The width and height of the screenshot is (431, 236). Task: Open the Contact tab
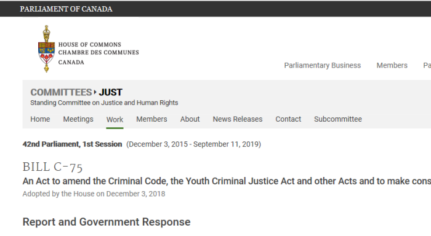coord(288,119)
